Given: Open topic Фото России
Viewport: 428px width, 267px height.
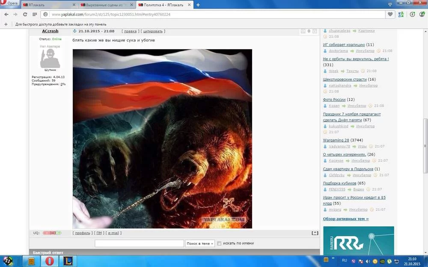Looking at the screenshot, I should coord(334,100).
